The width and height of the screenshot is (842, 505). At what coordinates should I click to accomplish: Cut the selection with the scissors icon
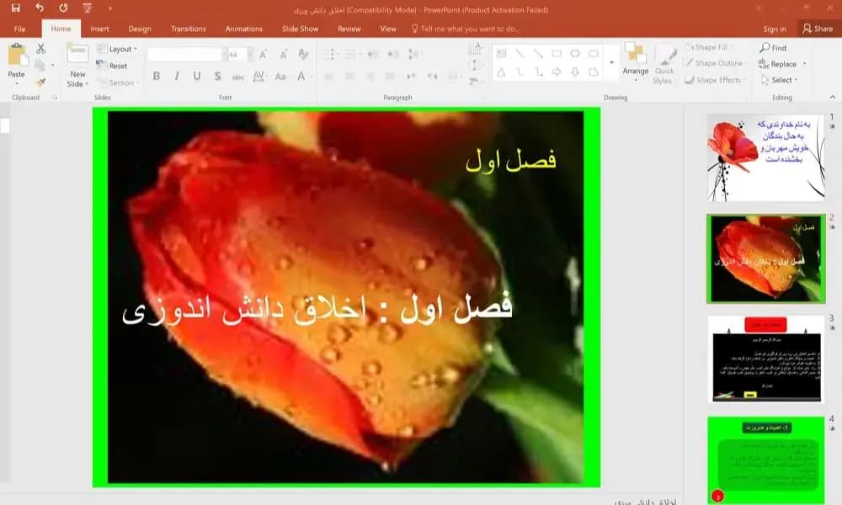click(40, 49)
